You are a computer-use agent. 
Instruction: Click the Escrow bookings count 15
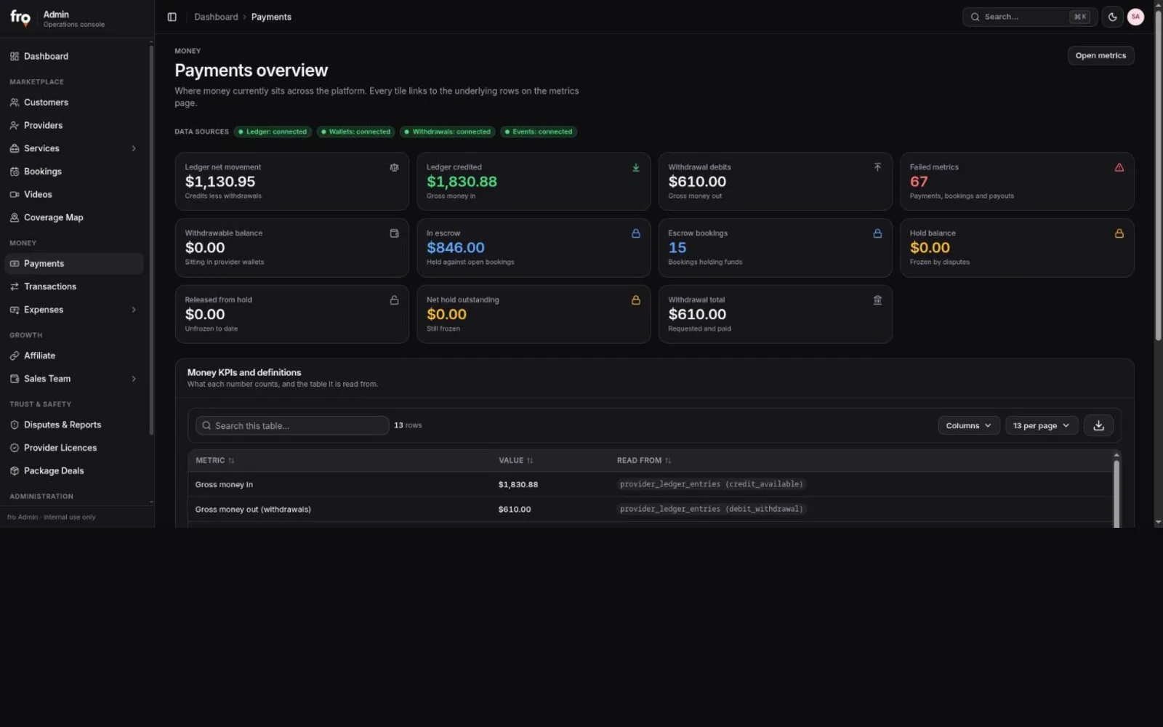tap(677, 248)
